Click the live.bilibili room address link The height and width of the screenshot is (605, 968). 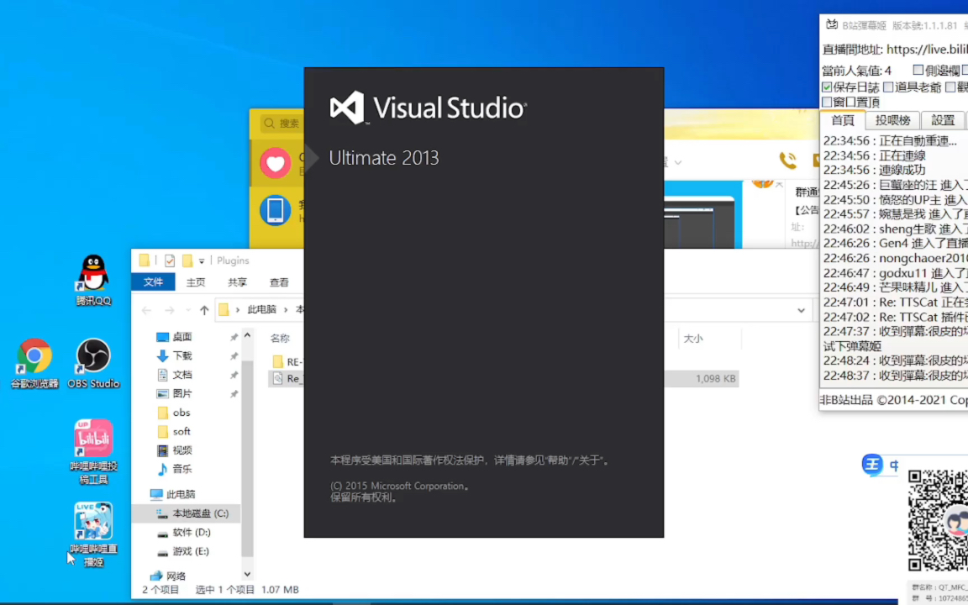pos(924,49)
